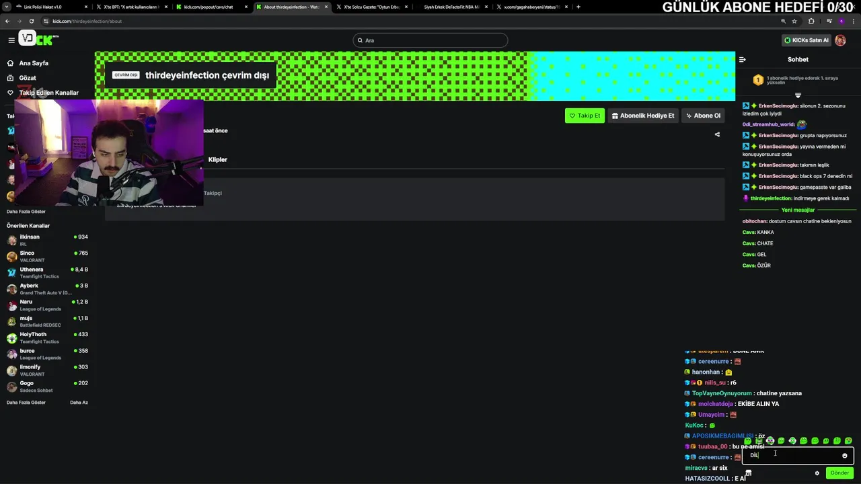Image resolution: width=861 pixels, height=484 pixels.
Task: Switch to Siyah Erkek DeFactoFit tab
Action: pos(451,7)
